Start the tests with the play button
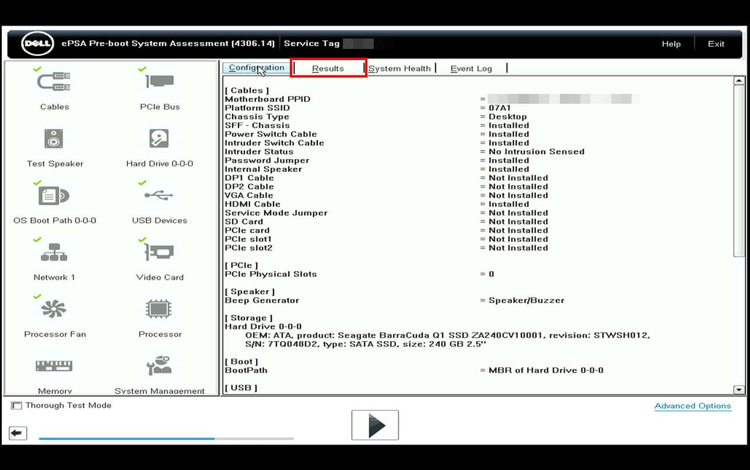This screenshot has height=470, width=750. point(375,425)
